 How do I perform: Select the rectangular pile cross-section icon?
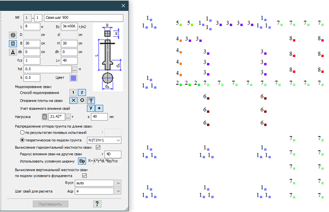coord(13,43)
